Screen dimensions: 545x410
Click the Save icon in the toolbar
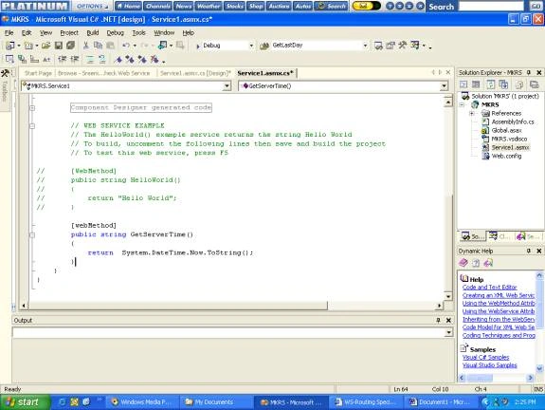point(59,46)
